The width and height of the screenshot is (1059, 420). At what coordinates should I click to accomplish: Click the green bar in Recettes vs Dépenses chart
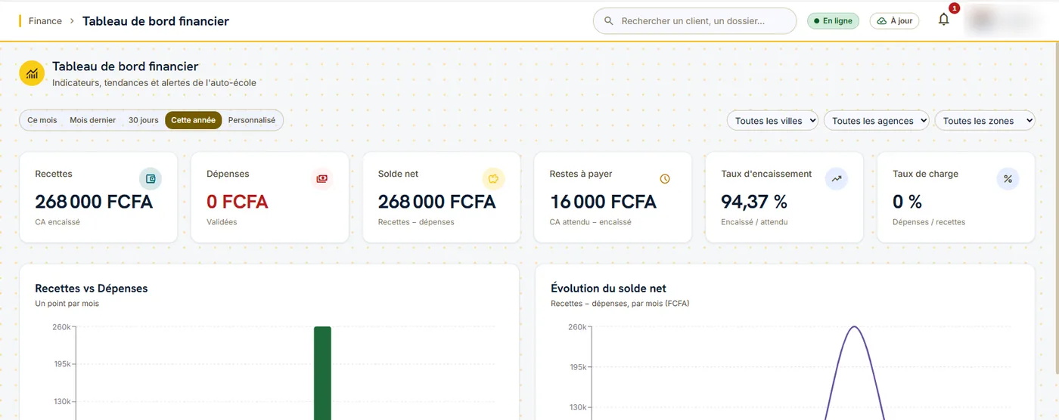(x=323, y=373)
